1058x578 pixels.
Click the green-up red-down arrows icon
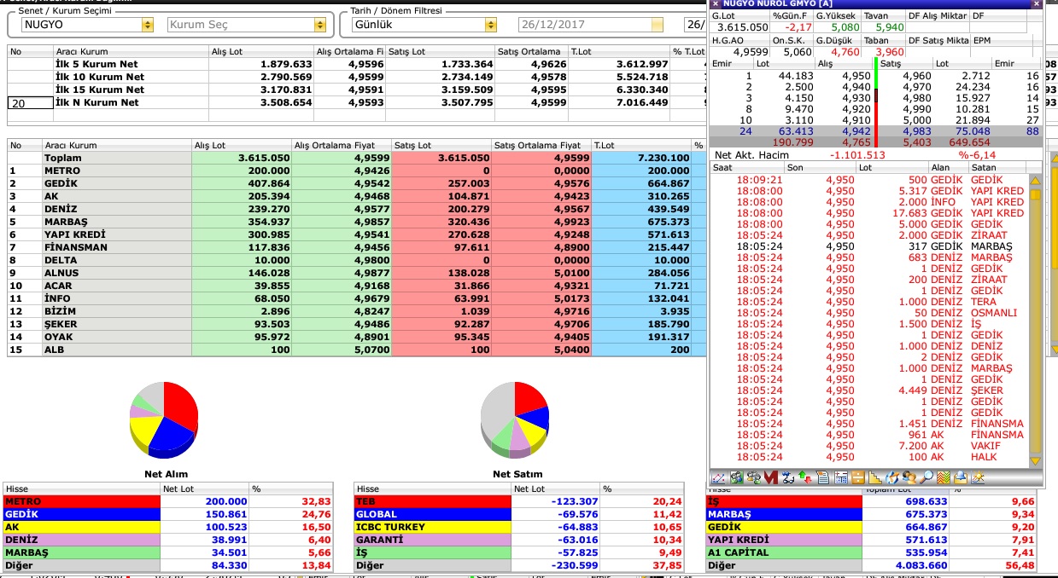point(805,477)
